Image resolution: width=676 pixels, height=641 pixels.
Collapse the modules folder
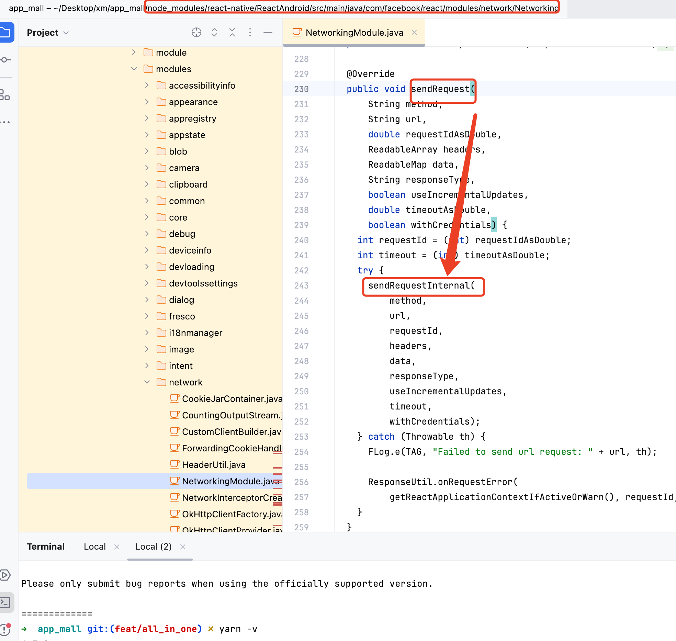(134, 69)
